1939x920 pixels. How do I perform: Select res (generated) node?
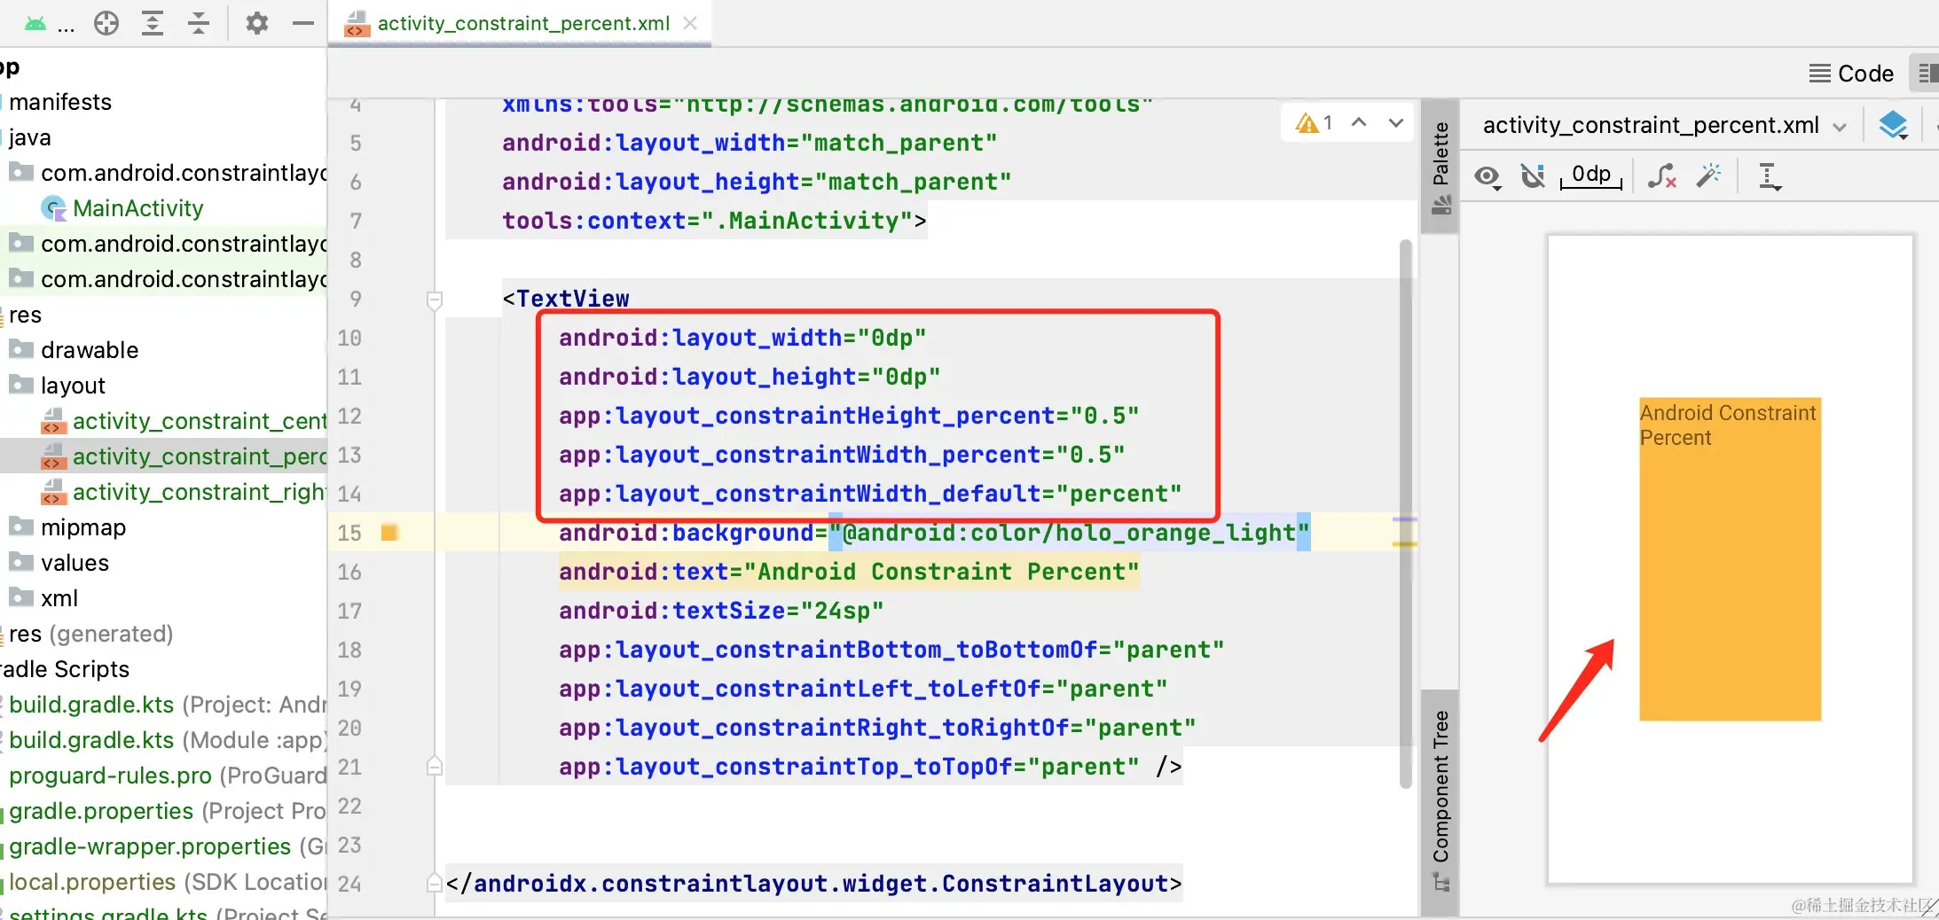(90, 634)
